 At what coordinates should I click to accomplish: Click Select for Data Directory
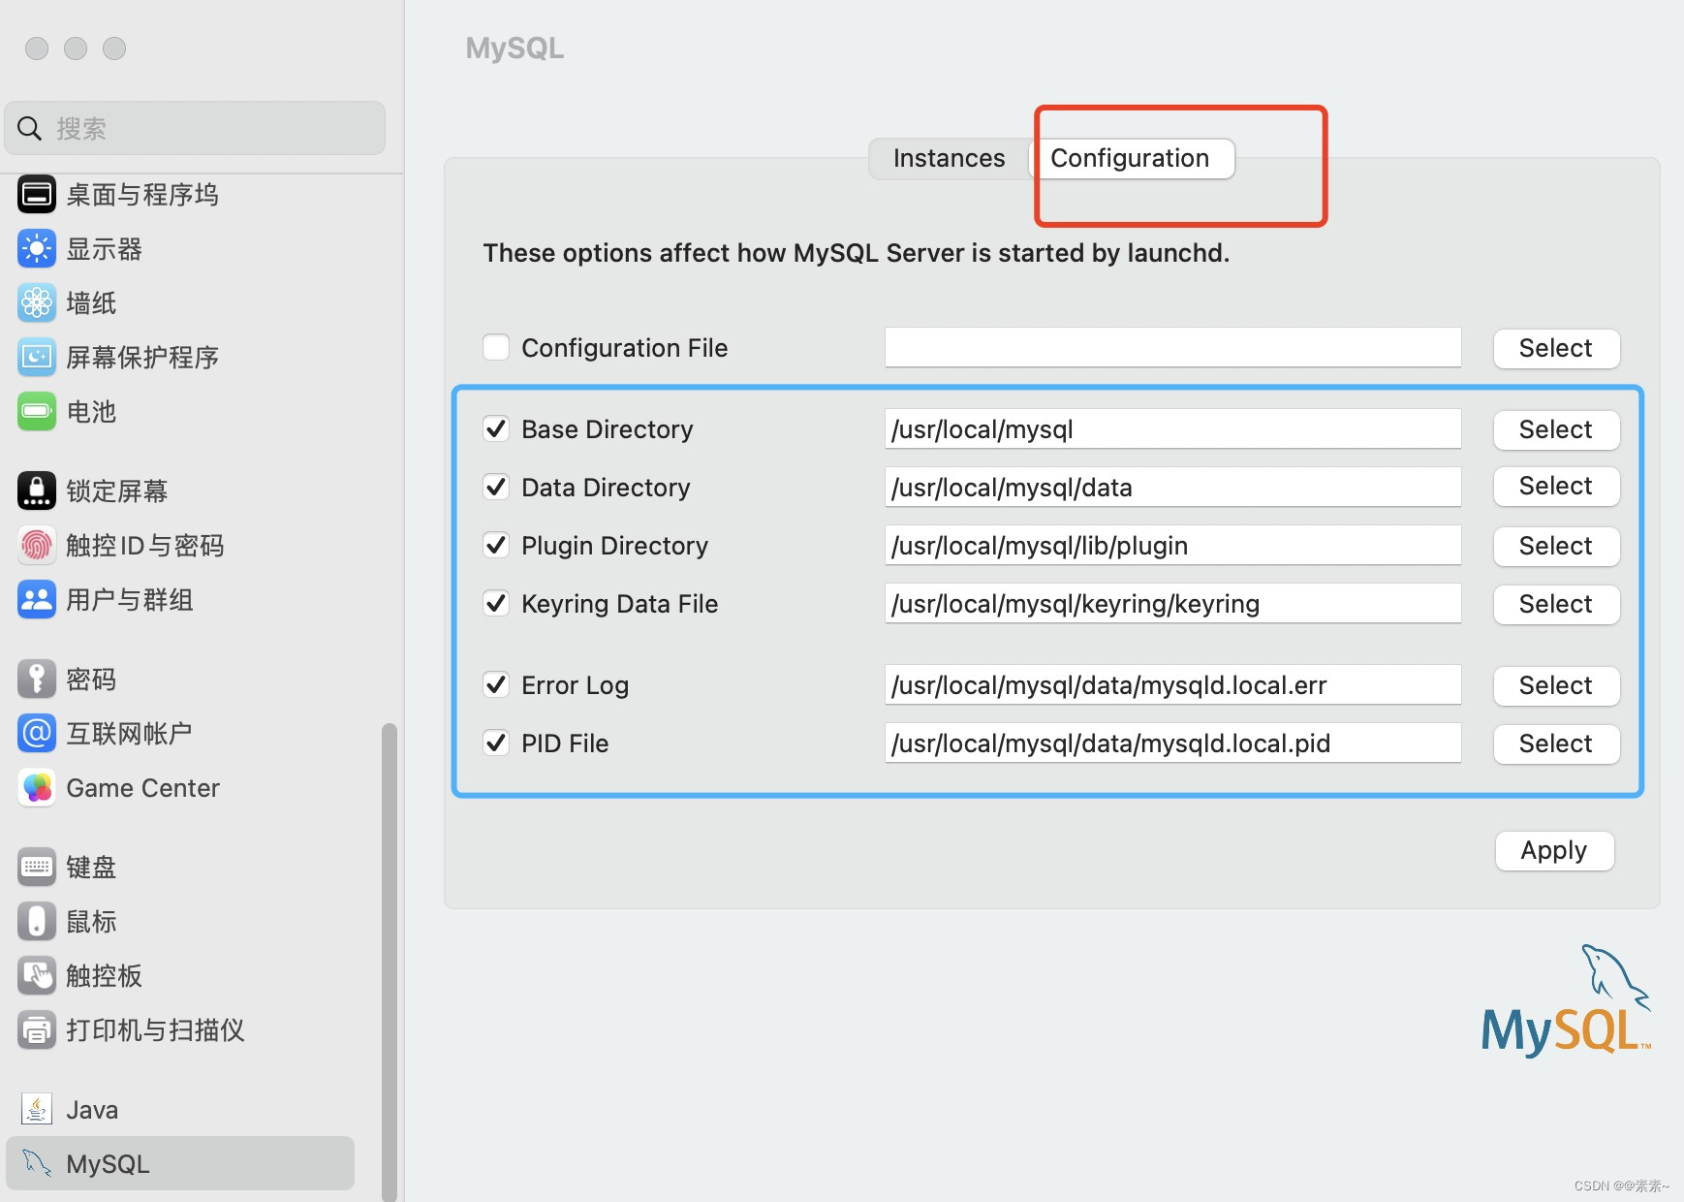pyautogui.click(x=1556, y=486)
